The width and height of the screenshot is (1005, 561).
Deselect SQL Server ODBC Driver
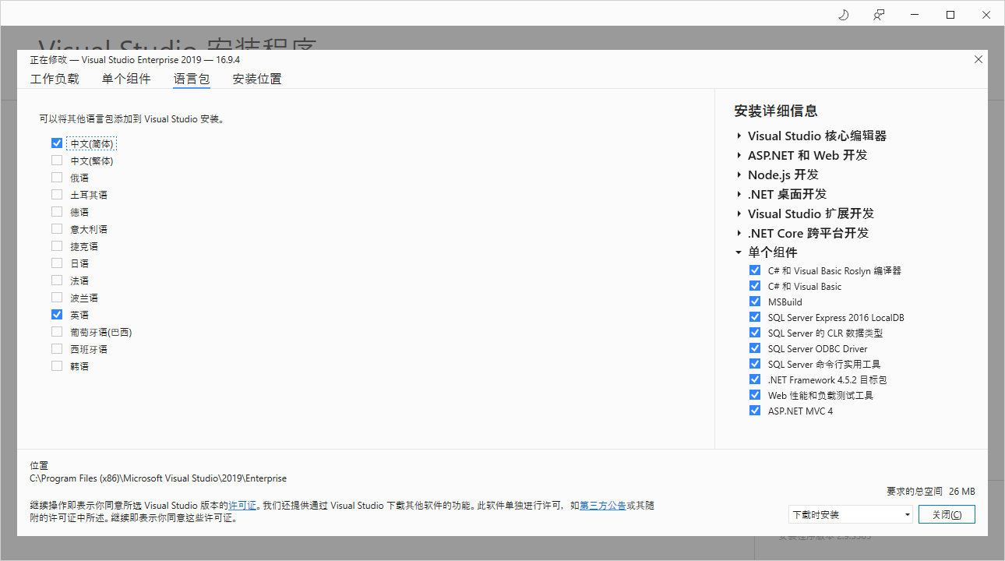coord(754,348)
